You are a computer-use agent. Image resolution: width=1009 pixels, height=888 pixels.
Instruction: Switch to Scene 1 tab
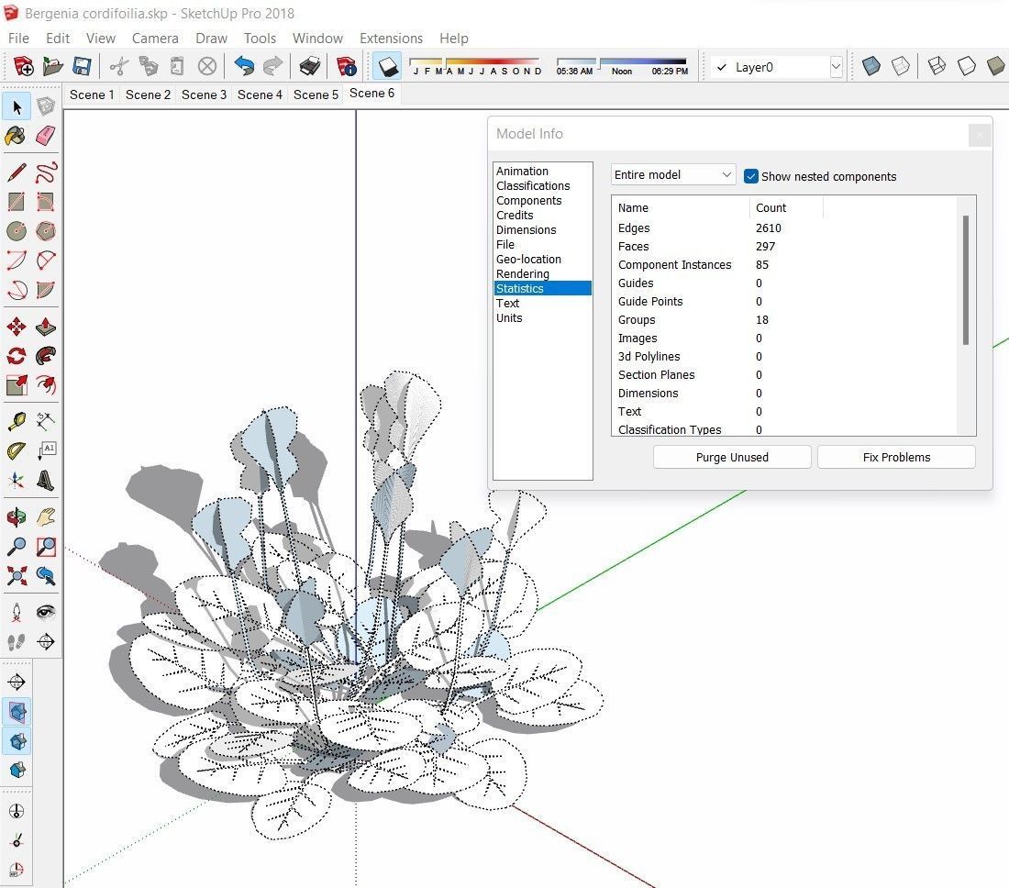(92, 94)
